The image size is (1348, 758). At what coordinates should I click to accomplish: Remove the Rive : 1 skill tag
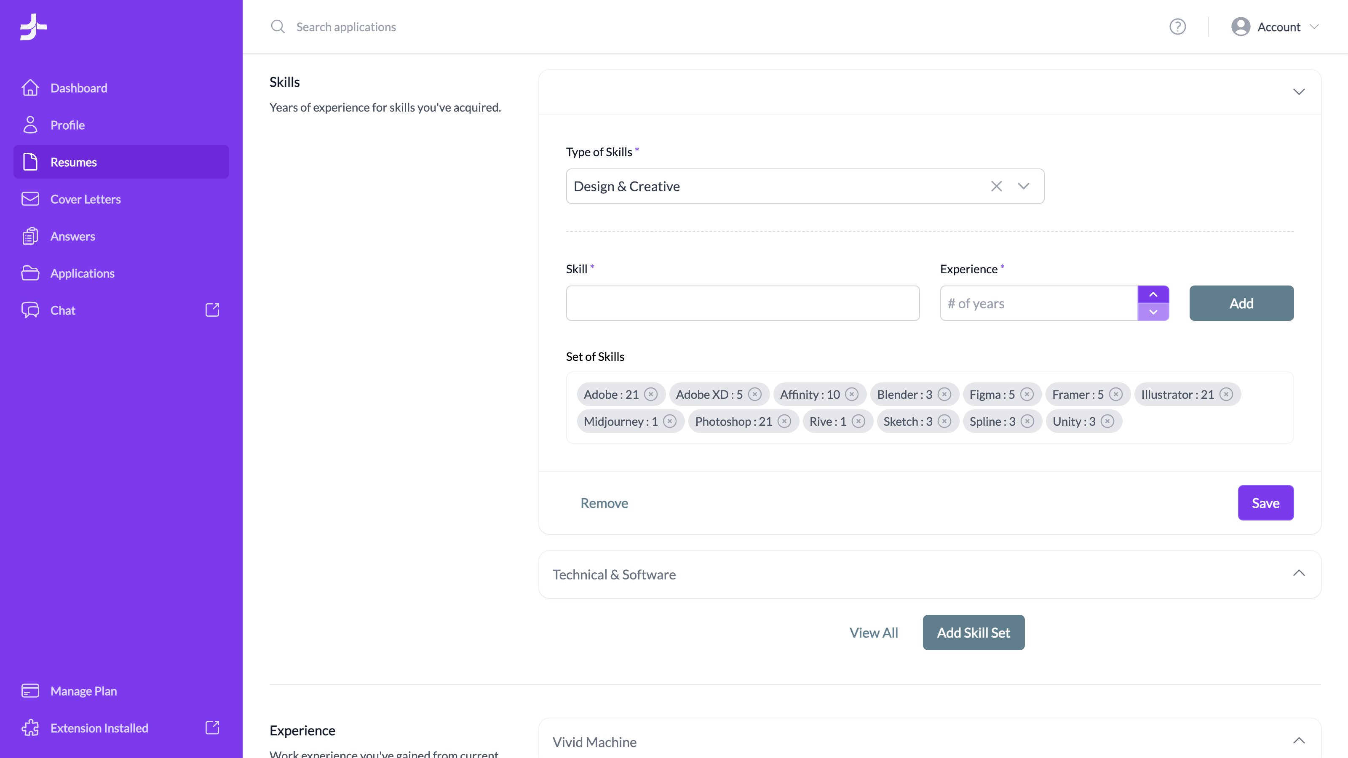(858, 422)
